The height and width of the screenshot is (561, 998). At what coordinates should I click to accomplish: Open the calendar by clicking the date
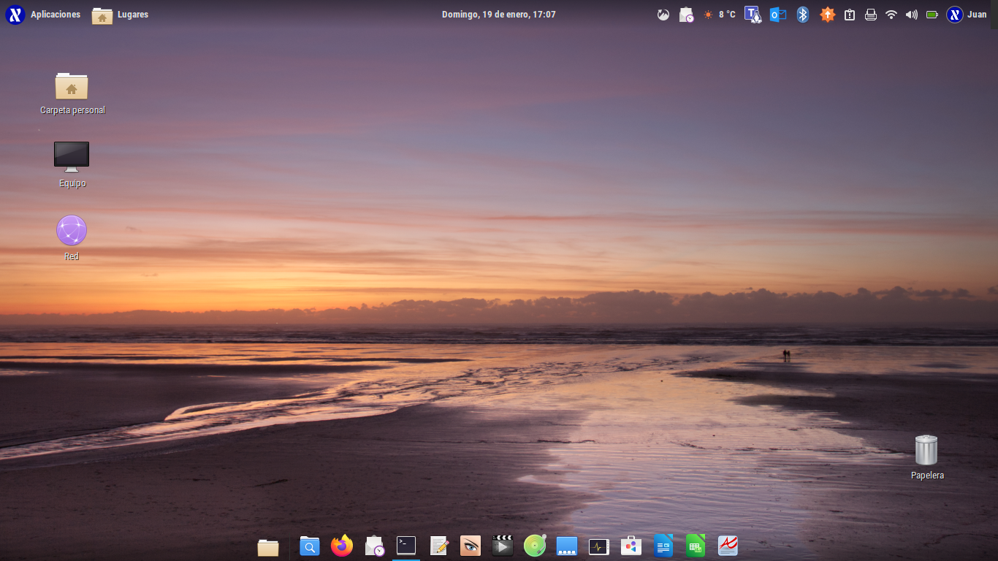pos(499,13)
